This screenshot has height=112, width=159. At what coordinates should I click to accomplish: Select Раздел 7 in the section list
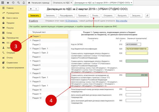[48, 69]
